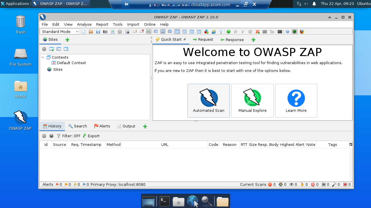Click the blue ZAP Support Info icon
Image resolution: width=371 pixels, height=208 pixels.
click(288, 31)
